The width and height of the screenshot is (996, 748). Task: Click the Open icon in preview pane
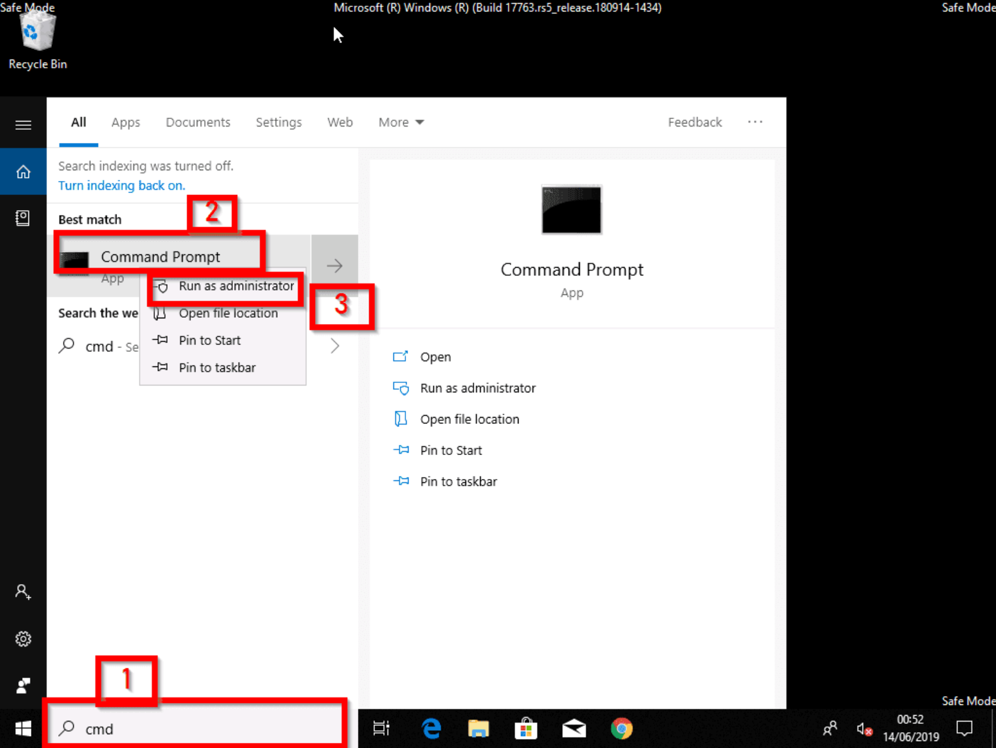coord(400,356)
